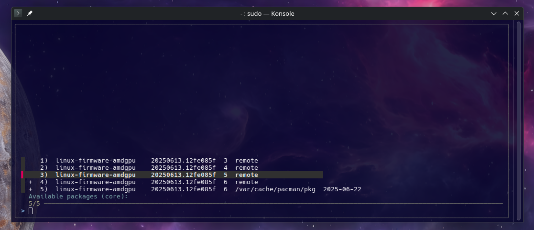Image resolution: width=534 pixels, height=230 pixels.
Task: Close the Konsole window
Action: coord(517,14)
